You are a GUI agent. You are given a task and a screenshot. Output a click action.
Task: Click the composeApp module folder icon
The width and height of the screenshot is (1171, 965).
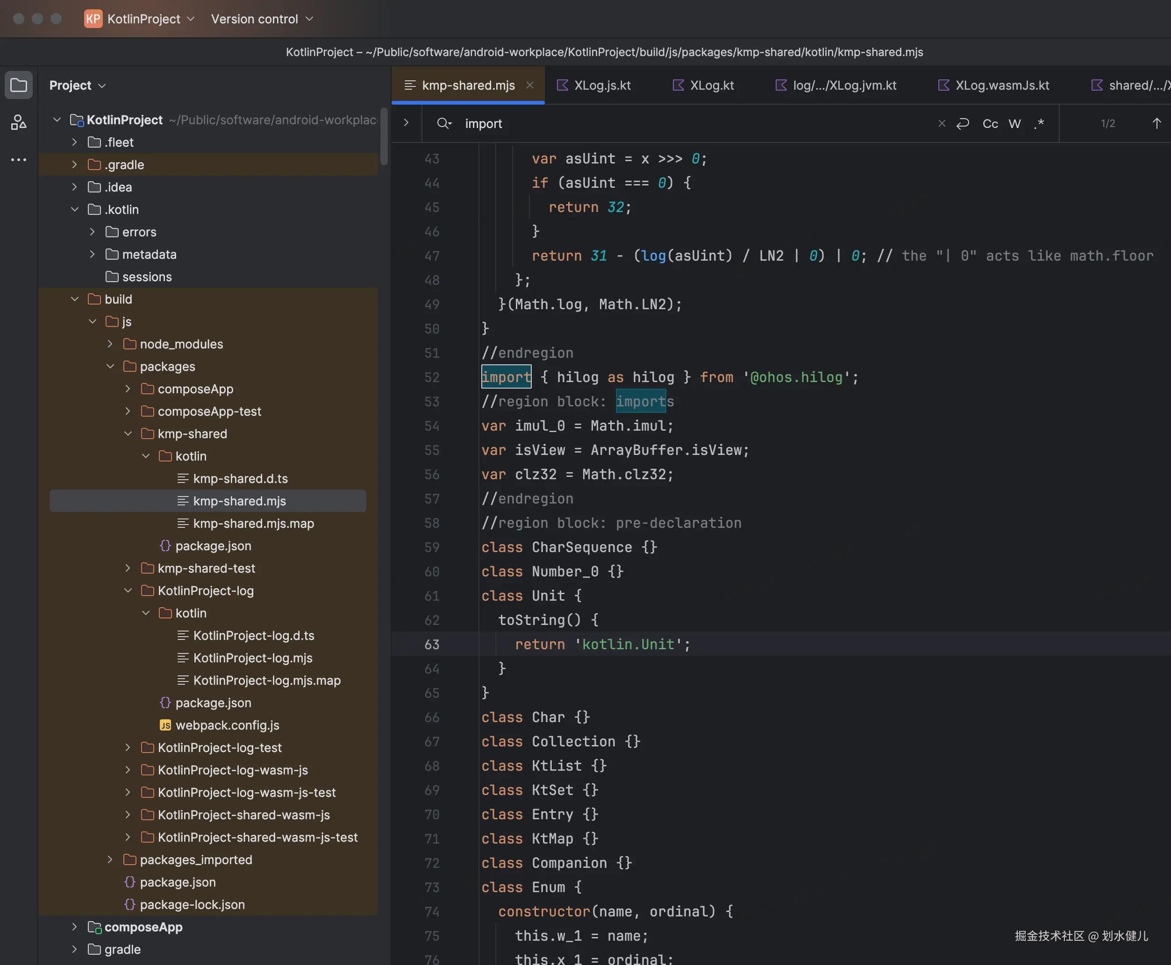(94, 927)
